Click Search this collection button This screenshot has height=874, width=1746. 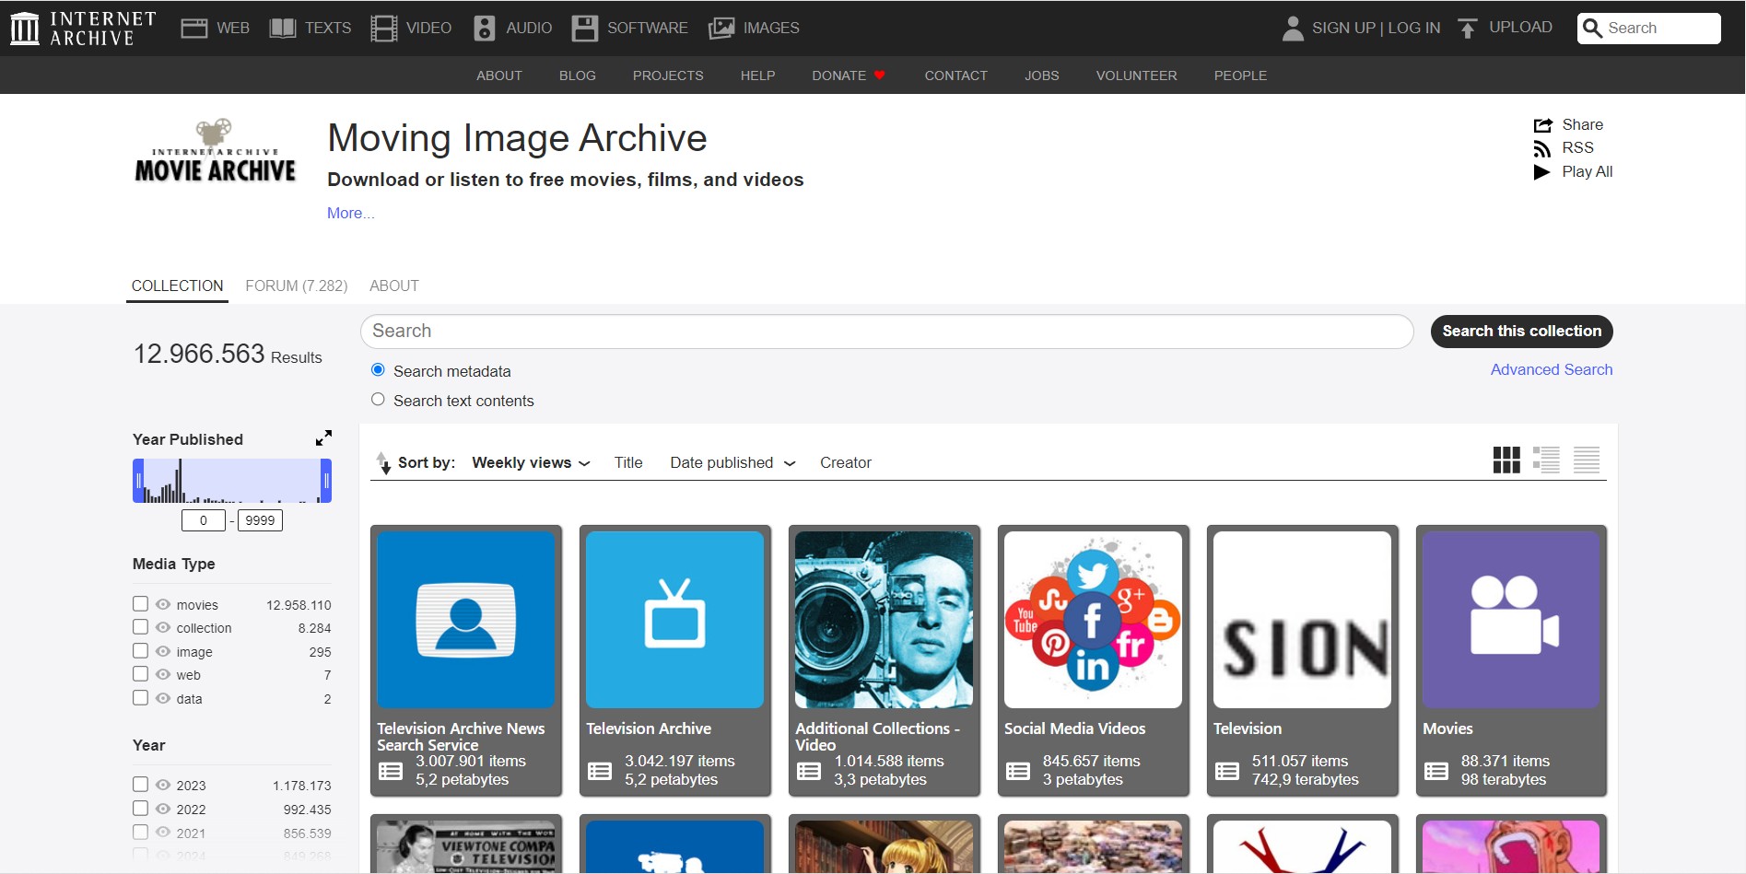coord(1522,332)
